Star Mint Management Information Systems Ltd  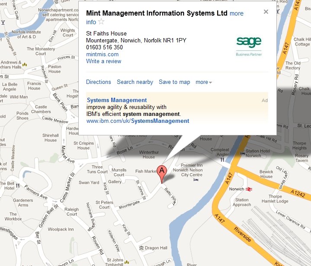[x=101, y=22]
